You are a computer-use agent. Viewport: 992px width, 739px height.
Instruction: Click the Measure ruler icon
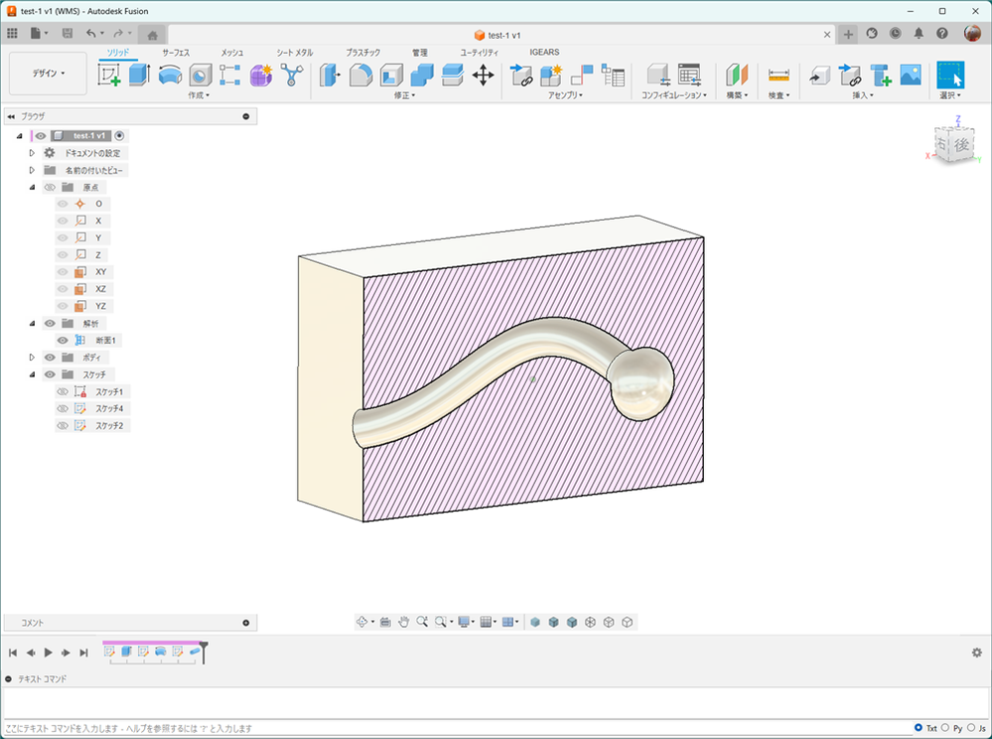779,74
